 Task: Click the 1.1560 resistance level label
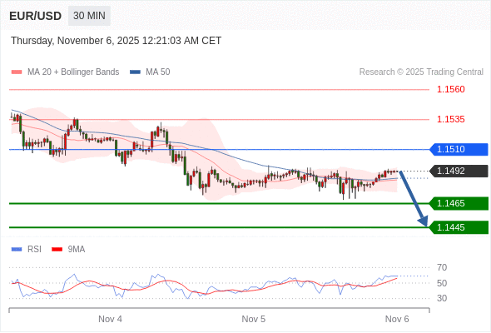450,89
